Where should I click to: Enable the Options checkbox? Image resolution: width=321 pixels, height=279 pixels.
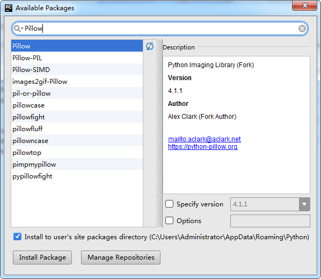coord(170,220)
